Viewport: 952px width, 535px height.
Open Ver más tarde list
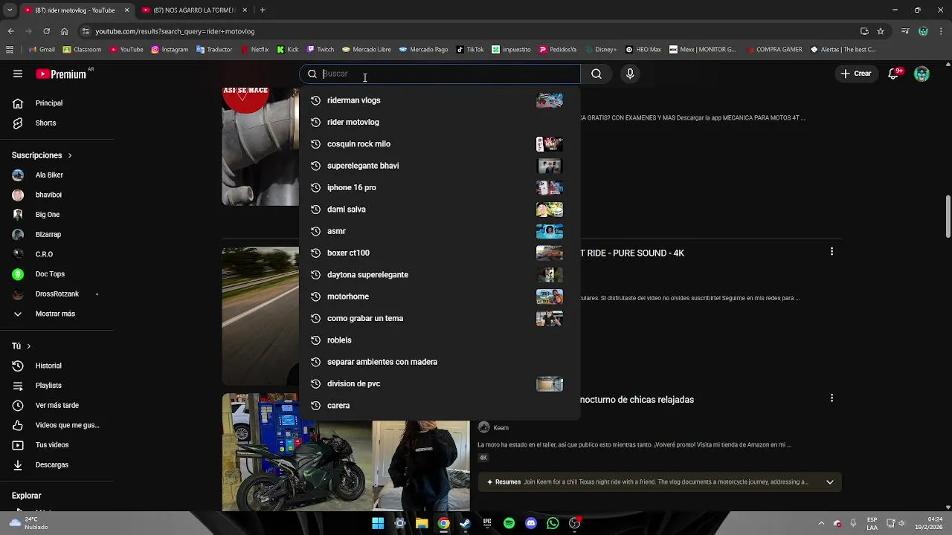point(57,406)
